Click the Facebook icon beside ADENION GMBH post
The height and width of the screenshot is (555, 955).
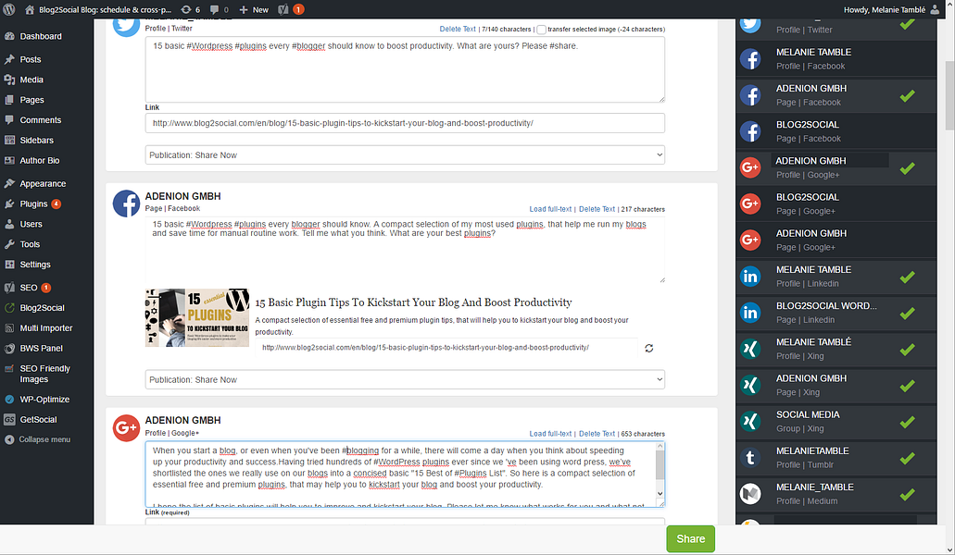126,203
